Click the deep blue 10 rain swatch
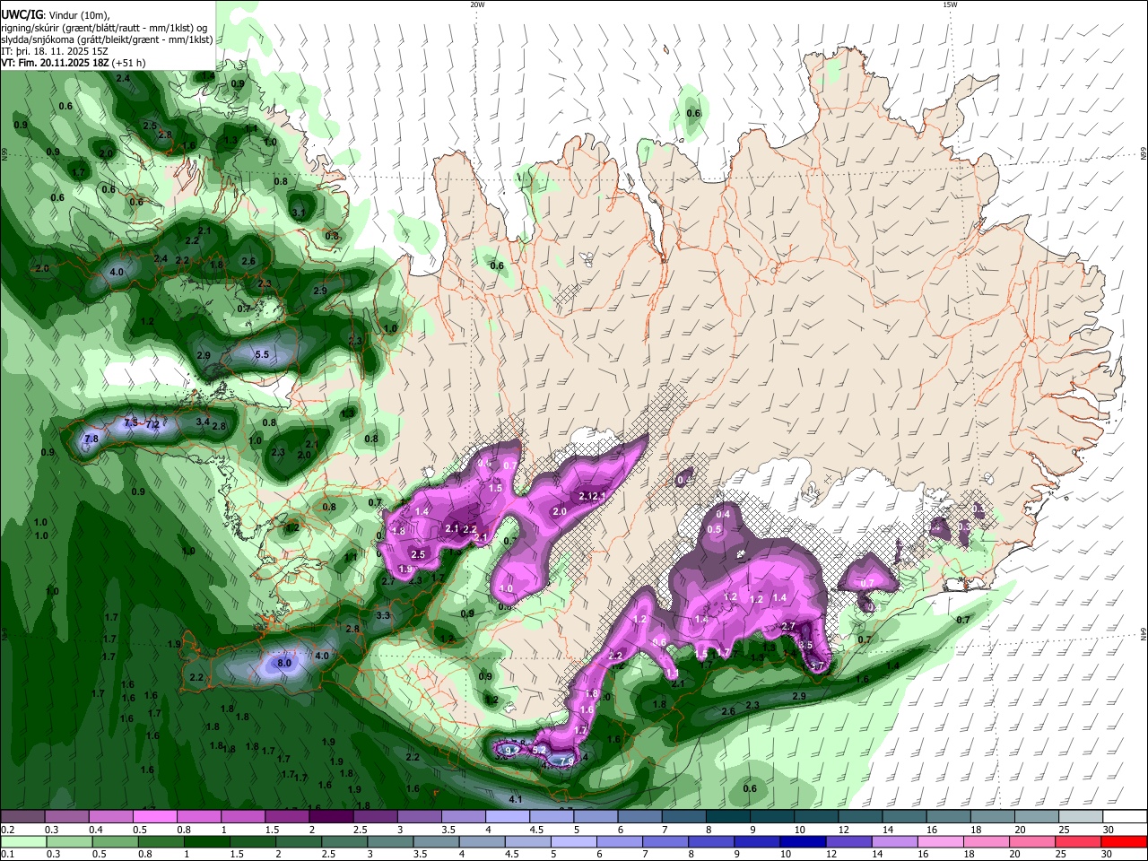The height and width of the screenshot is (861, 1148). pos(803,841)
